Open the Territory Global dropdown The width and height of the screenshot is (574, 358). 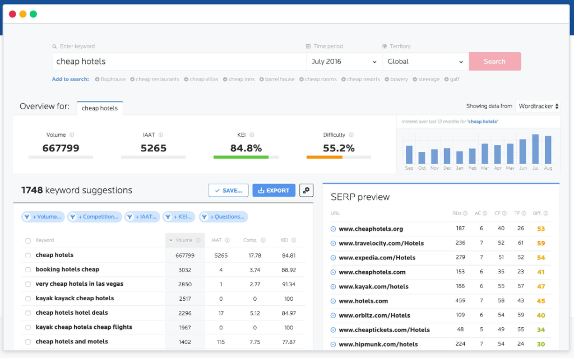(x=426, y=62)
